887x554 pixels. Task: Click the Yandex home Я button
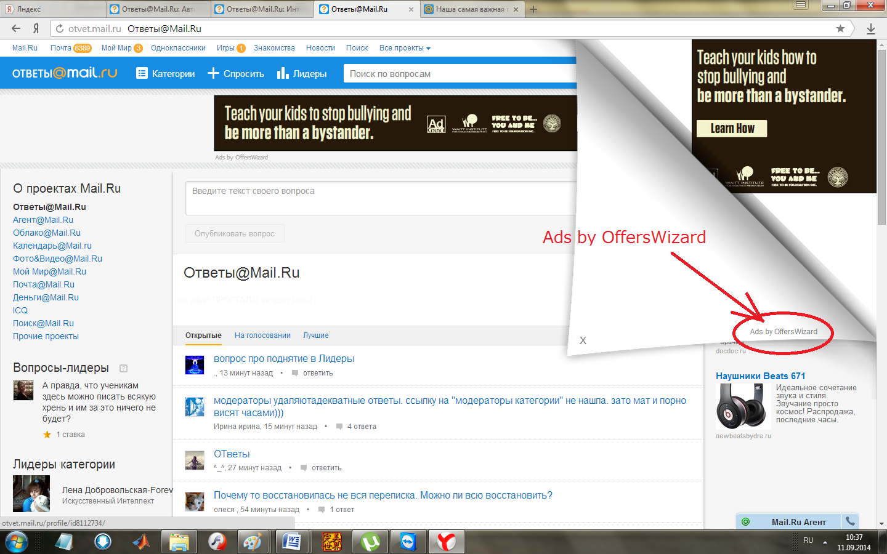36,28
